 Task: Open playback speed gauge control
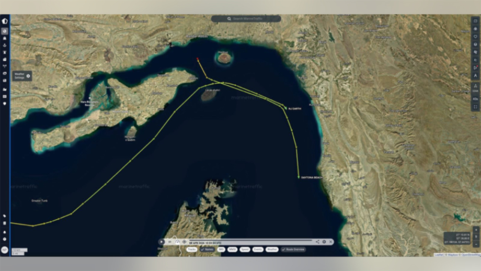[x=177, y=242]
